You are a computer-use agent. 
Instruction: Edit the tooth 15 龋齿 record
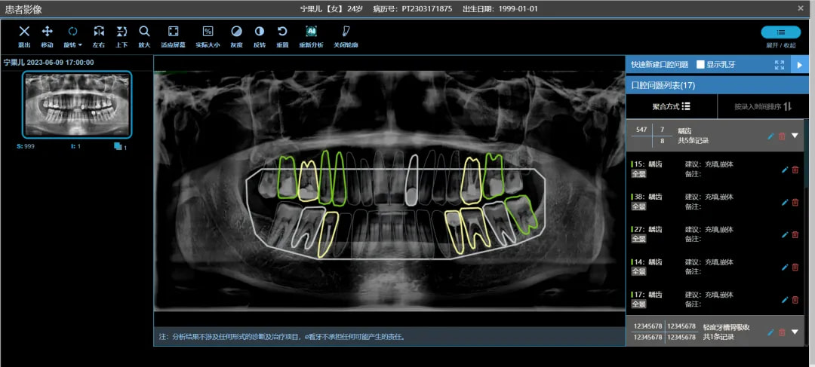pyautogui.click(x=785, y=170)
